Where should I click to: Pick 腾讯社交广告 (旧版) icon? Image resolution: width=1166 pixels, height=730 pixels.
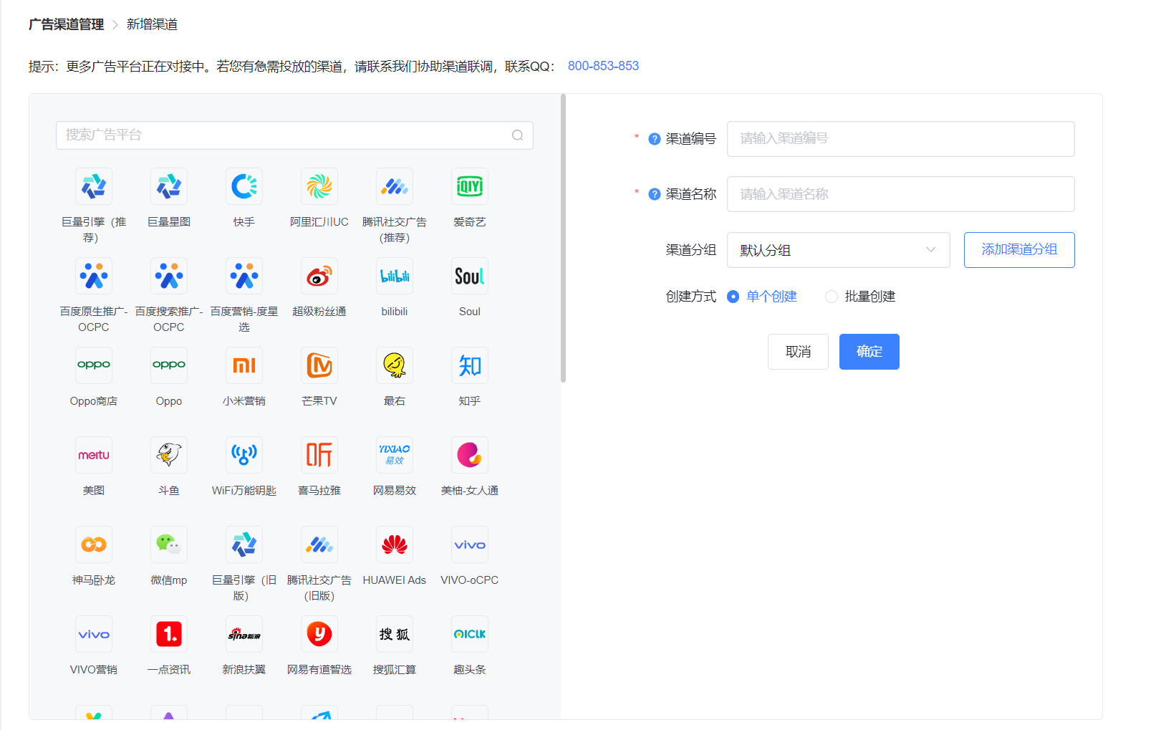tap(319, 544)
